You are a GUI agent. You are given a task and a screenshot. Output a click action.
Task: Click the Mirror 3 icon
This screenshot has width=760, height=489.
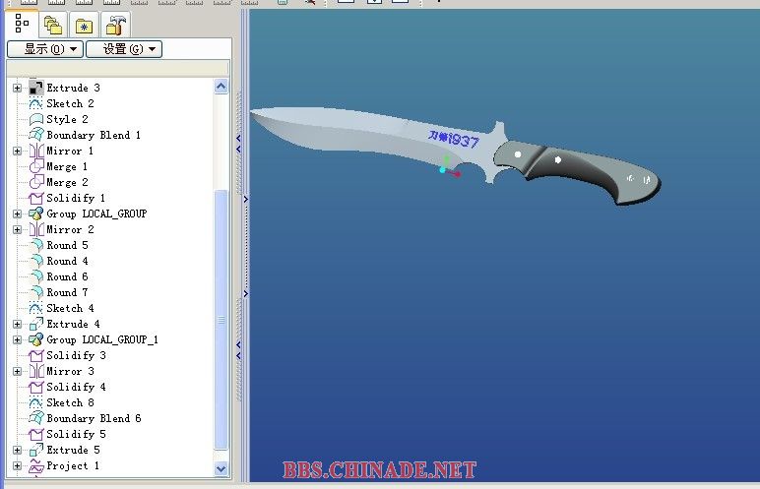(35, 371)
